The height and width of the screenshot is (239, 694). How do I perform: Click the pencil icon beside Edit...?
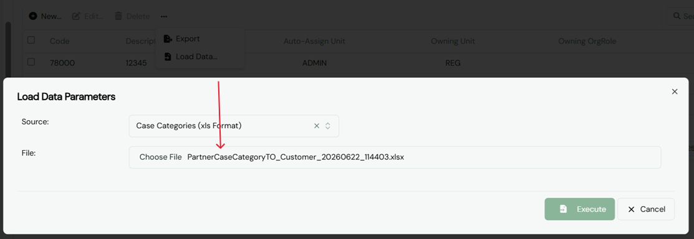point(76,16)
